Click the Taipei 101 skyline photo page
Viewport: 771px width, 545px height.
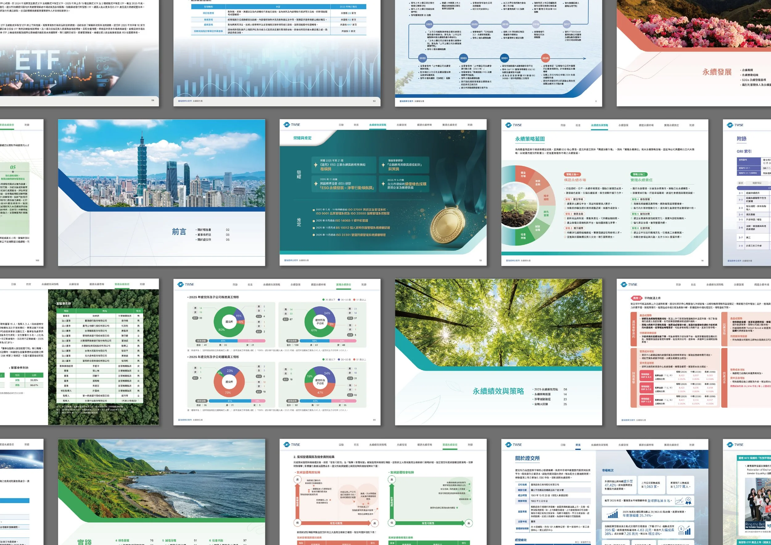click(x=162, y=163)
